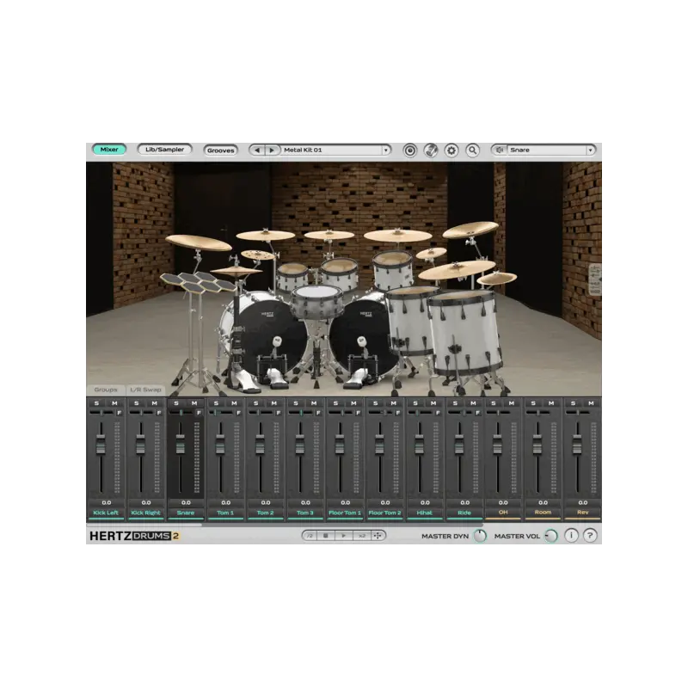The height and width of the screenshot is (688, 688).
Task: Click the Room channel volume fader
Action: pyautogui.click(x=537, y=444)
